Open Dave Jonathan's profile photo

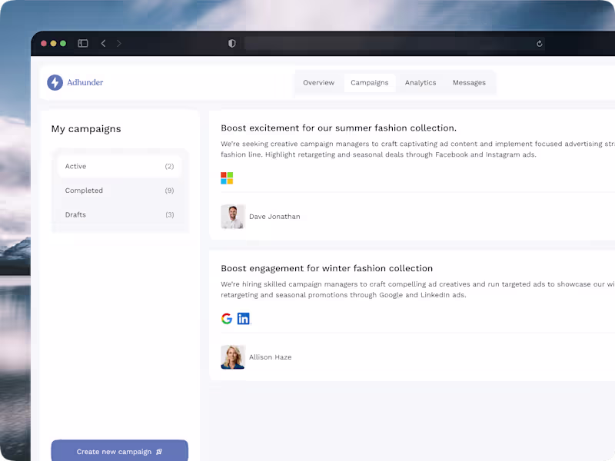tap(233, 217)
